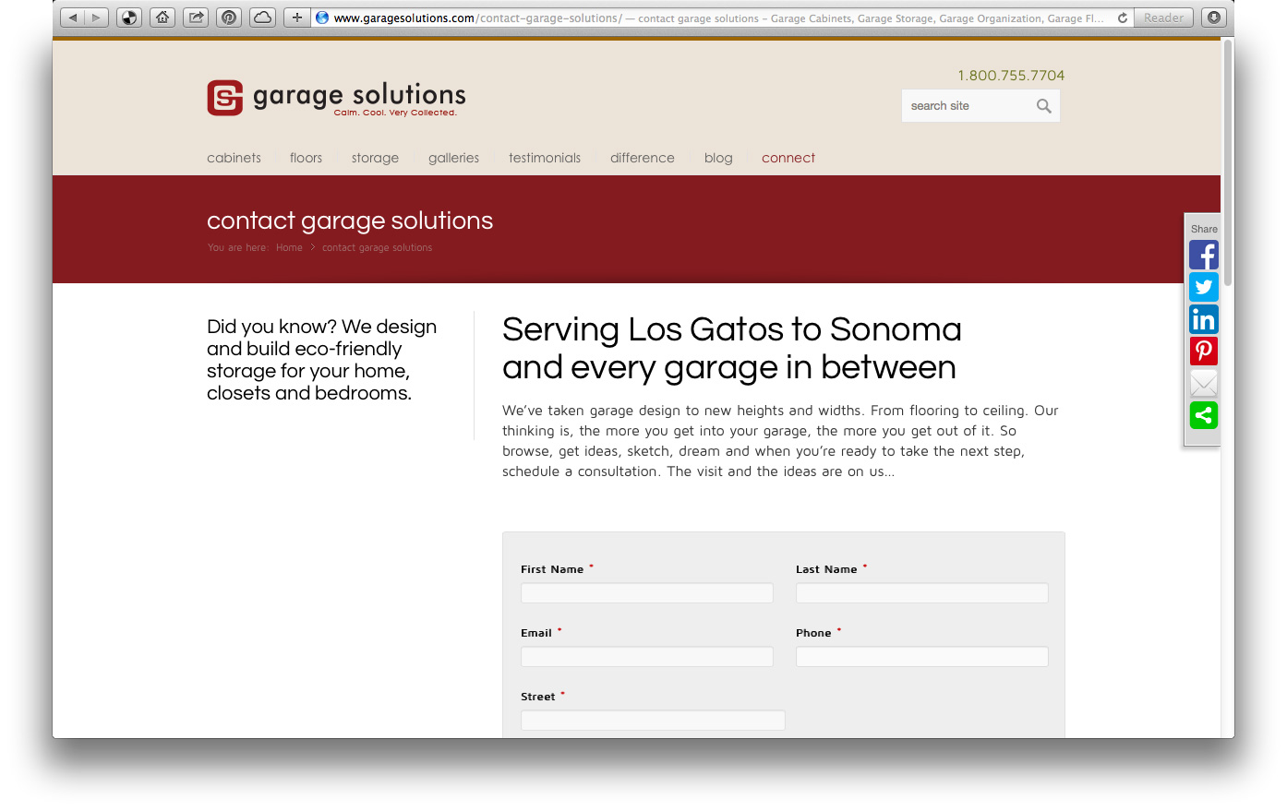
Task: Click the 'Did you know?' sidebar text
Action: click(x=321, y=360)
